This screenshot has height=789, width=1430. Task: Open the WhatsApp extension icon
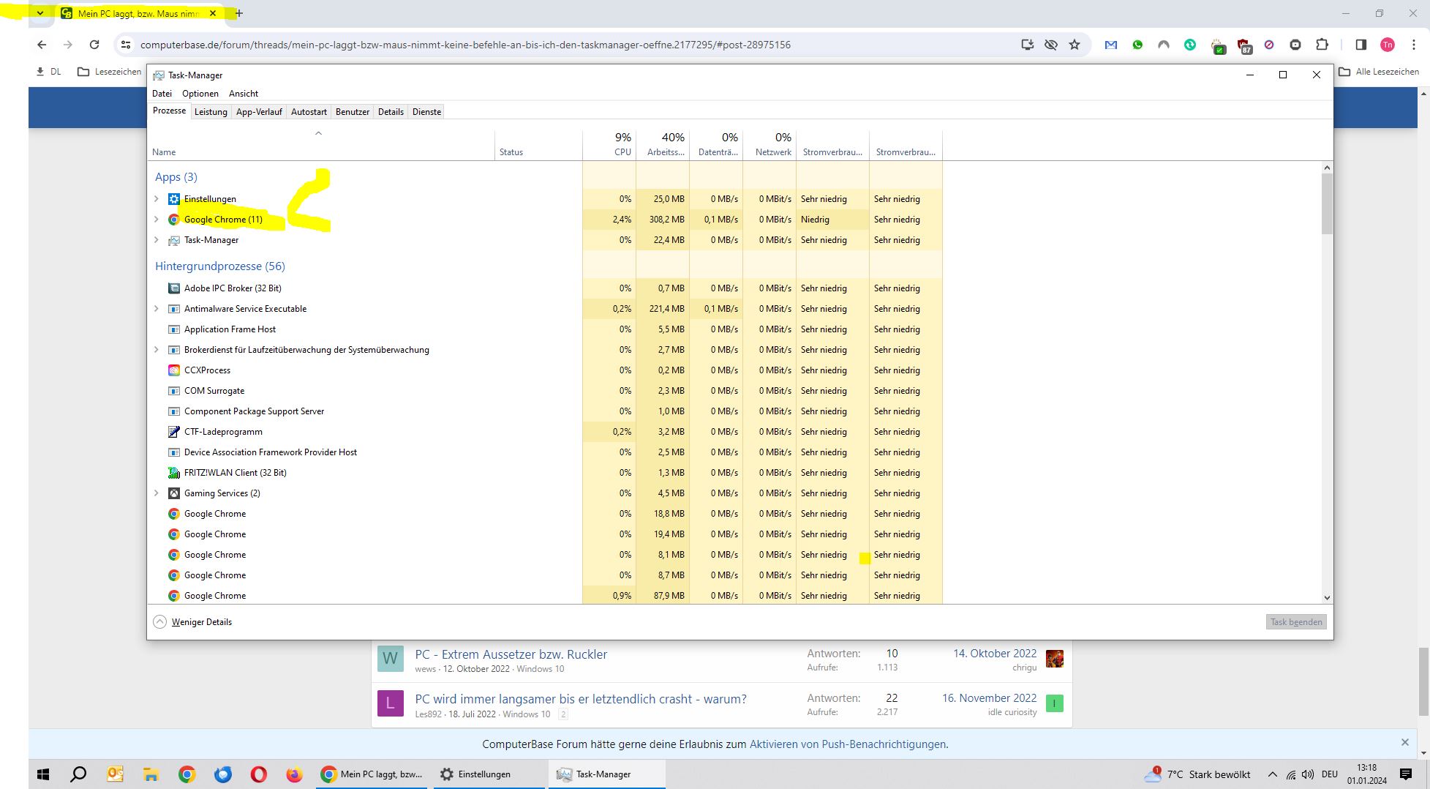1137,45
